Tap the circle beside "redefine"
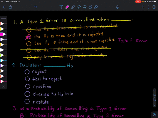 coord(28,86)
